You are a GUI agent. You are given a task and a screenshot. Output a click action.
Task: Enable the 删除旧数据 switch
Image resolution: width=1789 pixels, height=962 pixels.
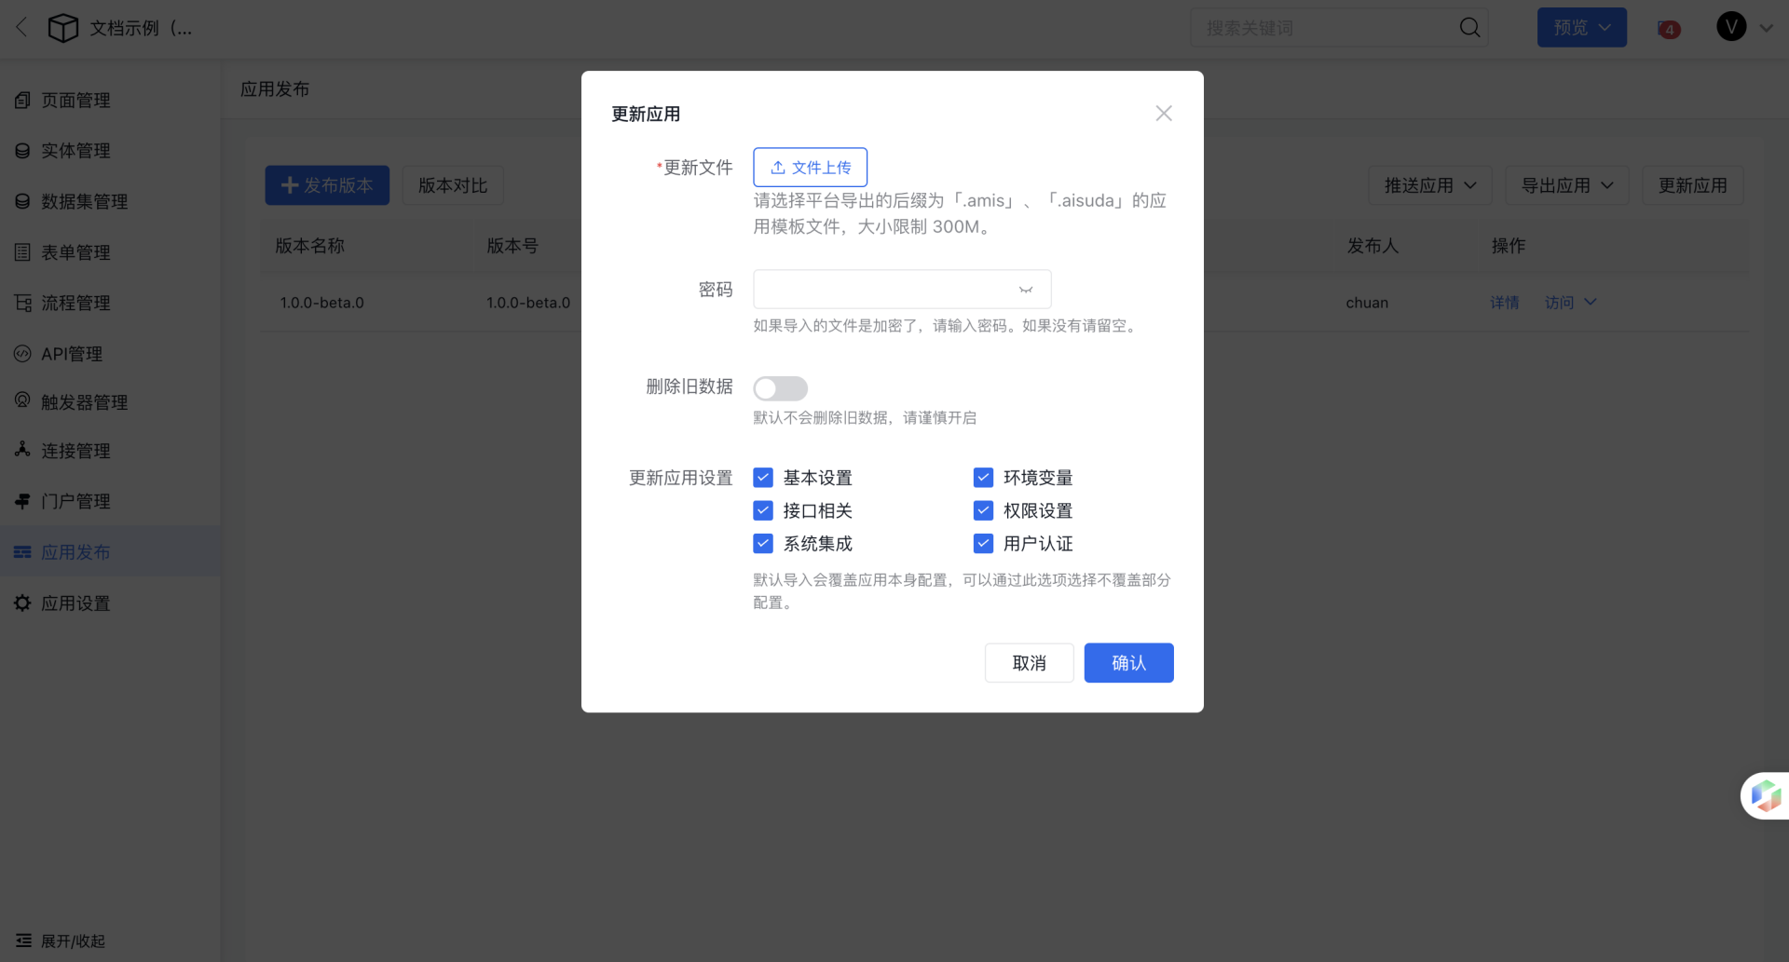point(780,388)
